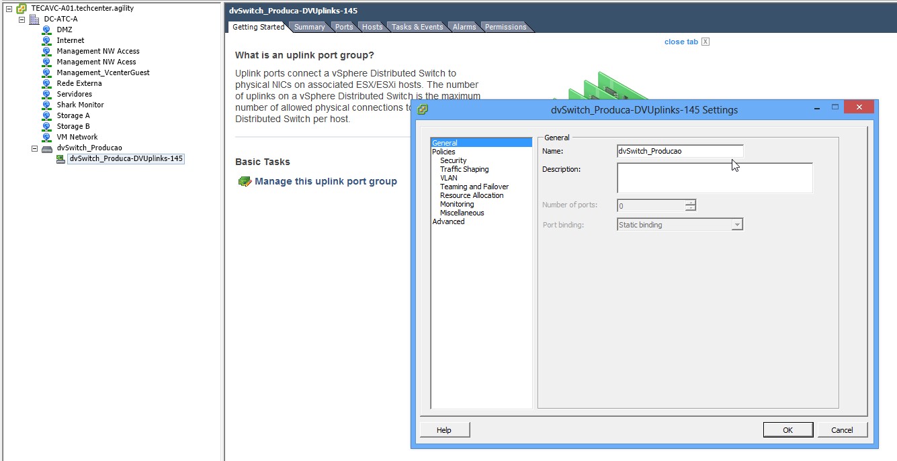Screen dimensions: 897x461
Task: Click into the Name text field
Action: (679, 151)
